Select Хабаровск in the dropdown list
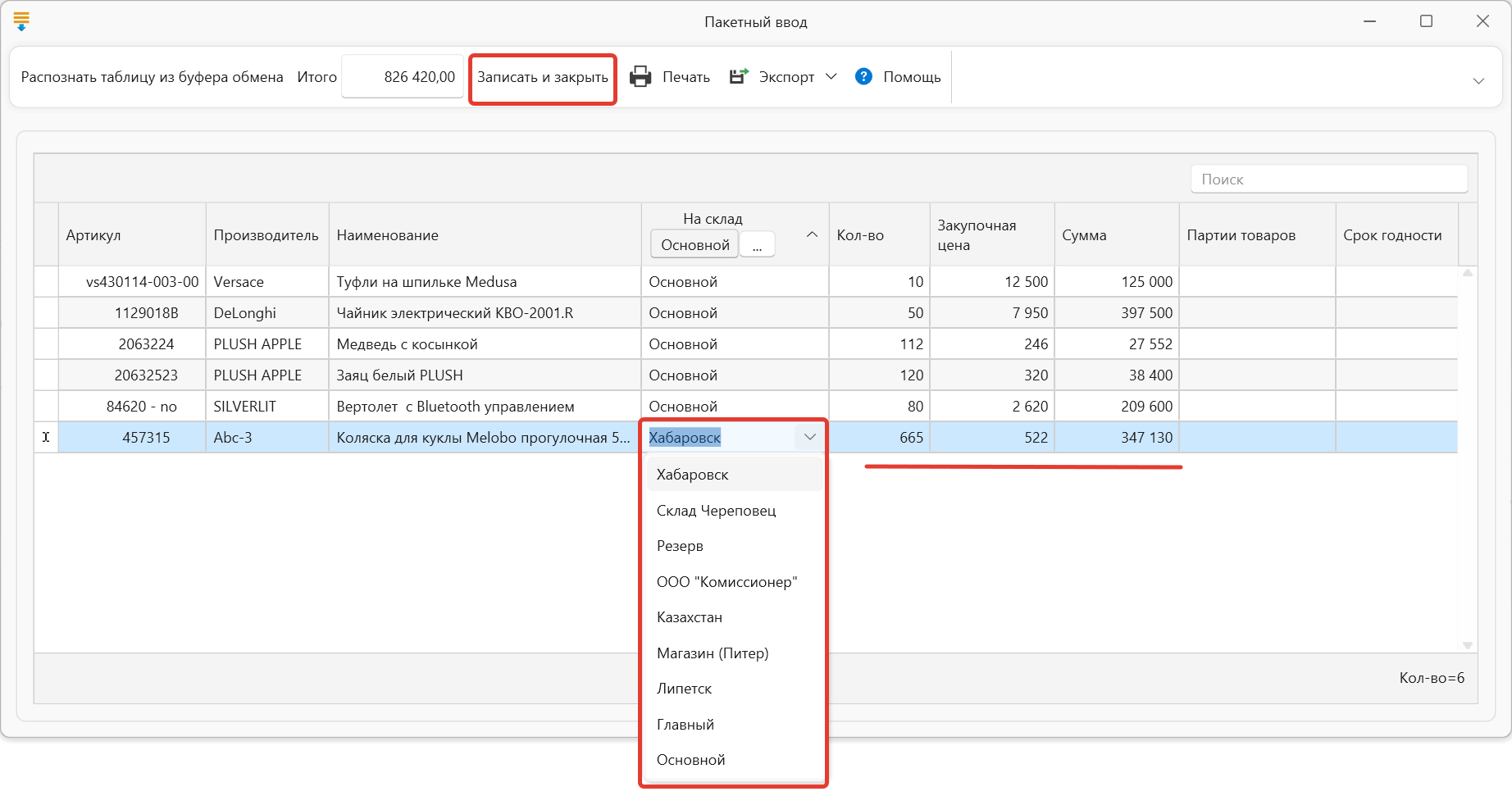The image size is (1512, 796). (734, 475)
